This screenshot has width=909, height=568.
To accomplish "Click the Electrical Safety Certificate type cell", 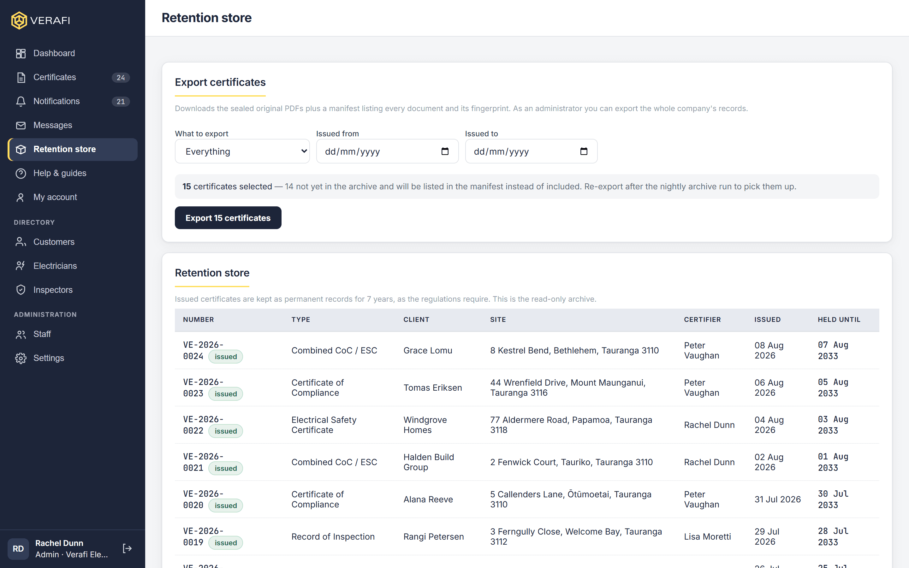I will point(324,425).
